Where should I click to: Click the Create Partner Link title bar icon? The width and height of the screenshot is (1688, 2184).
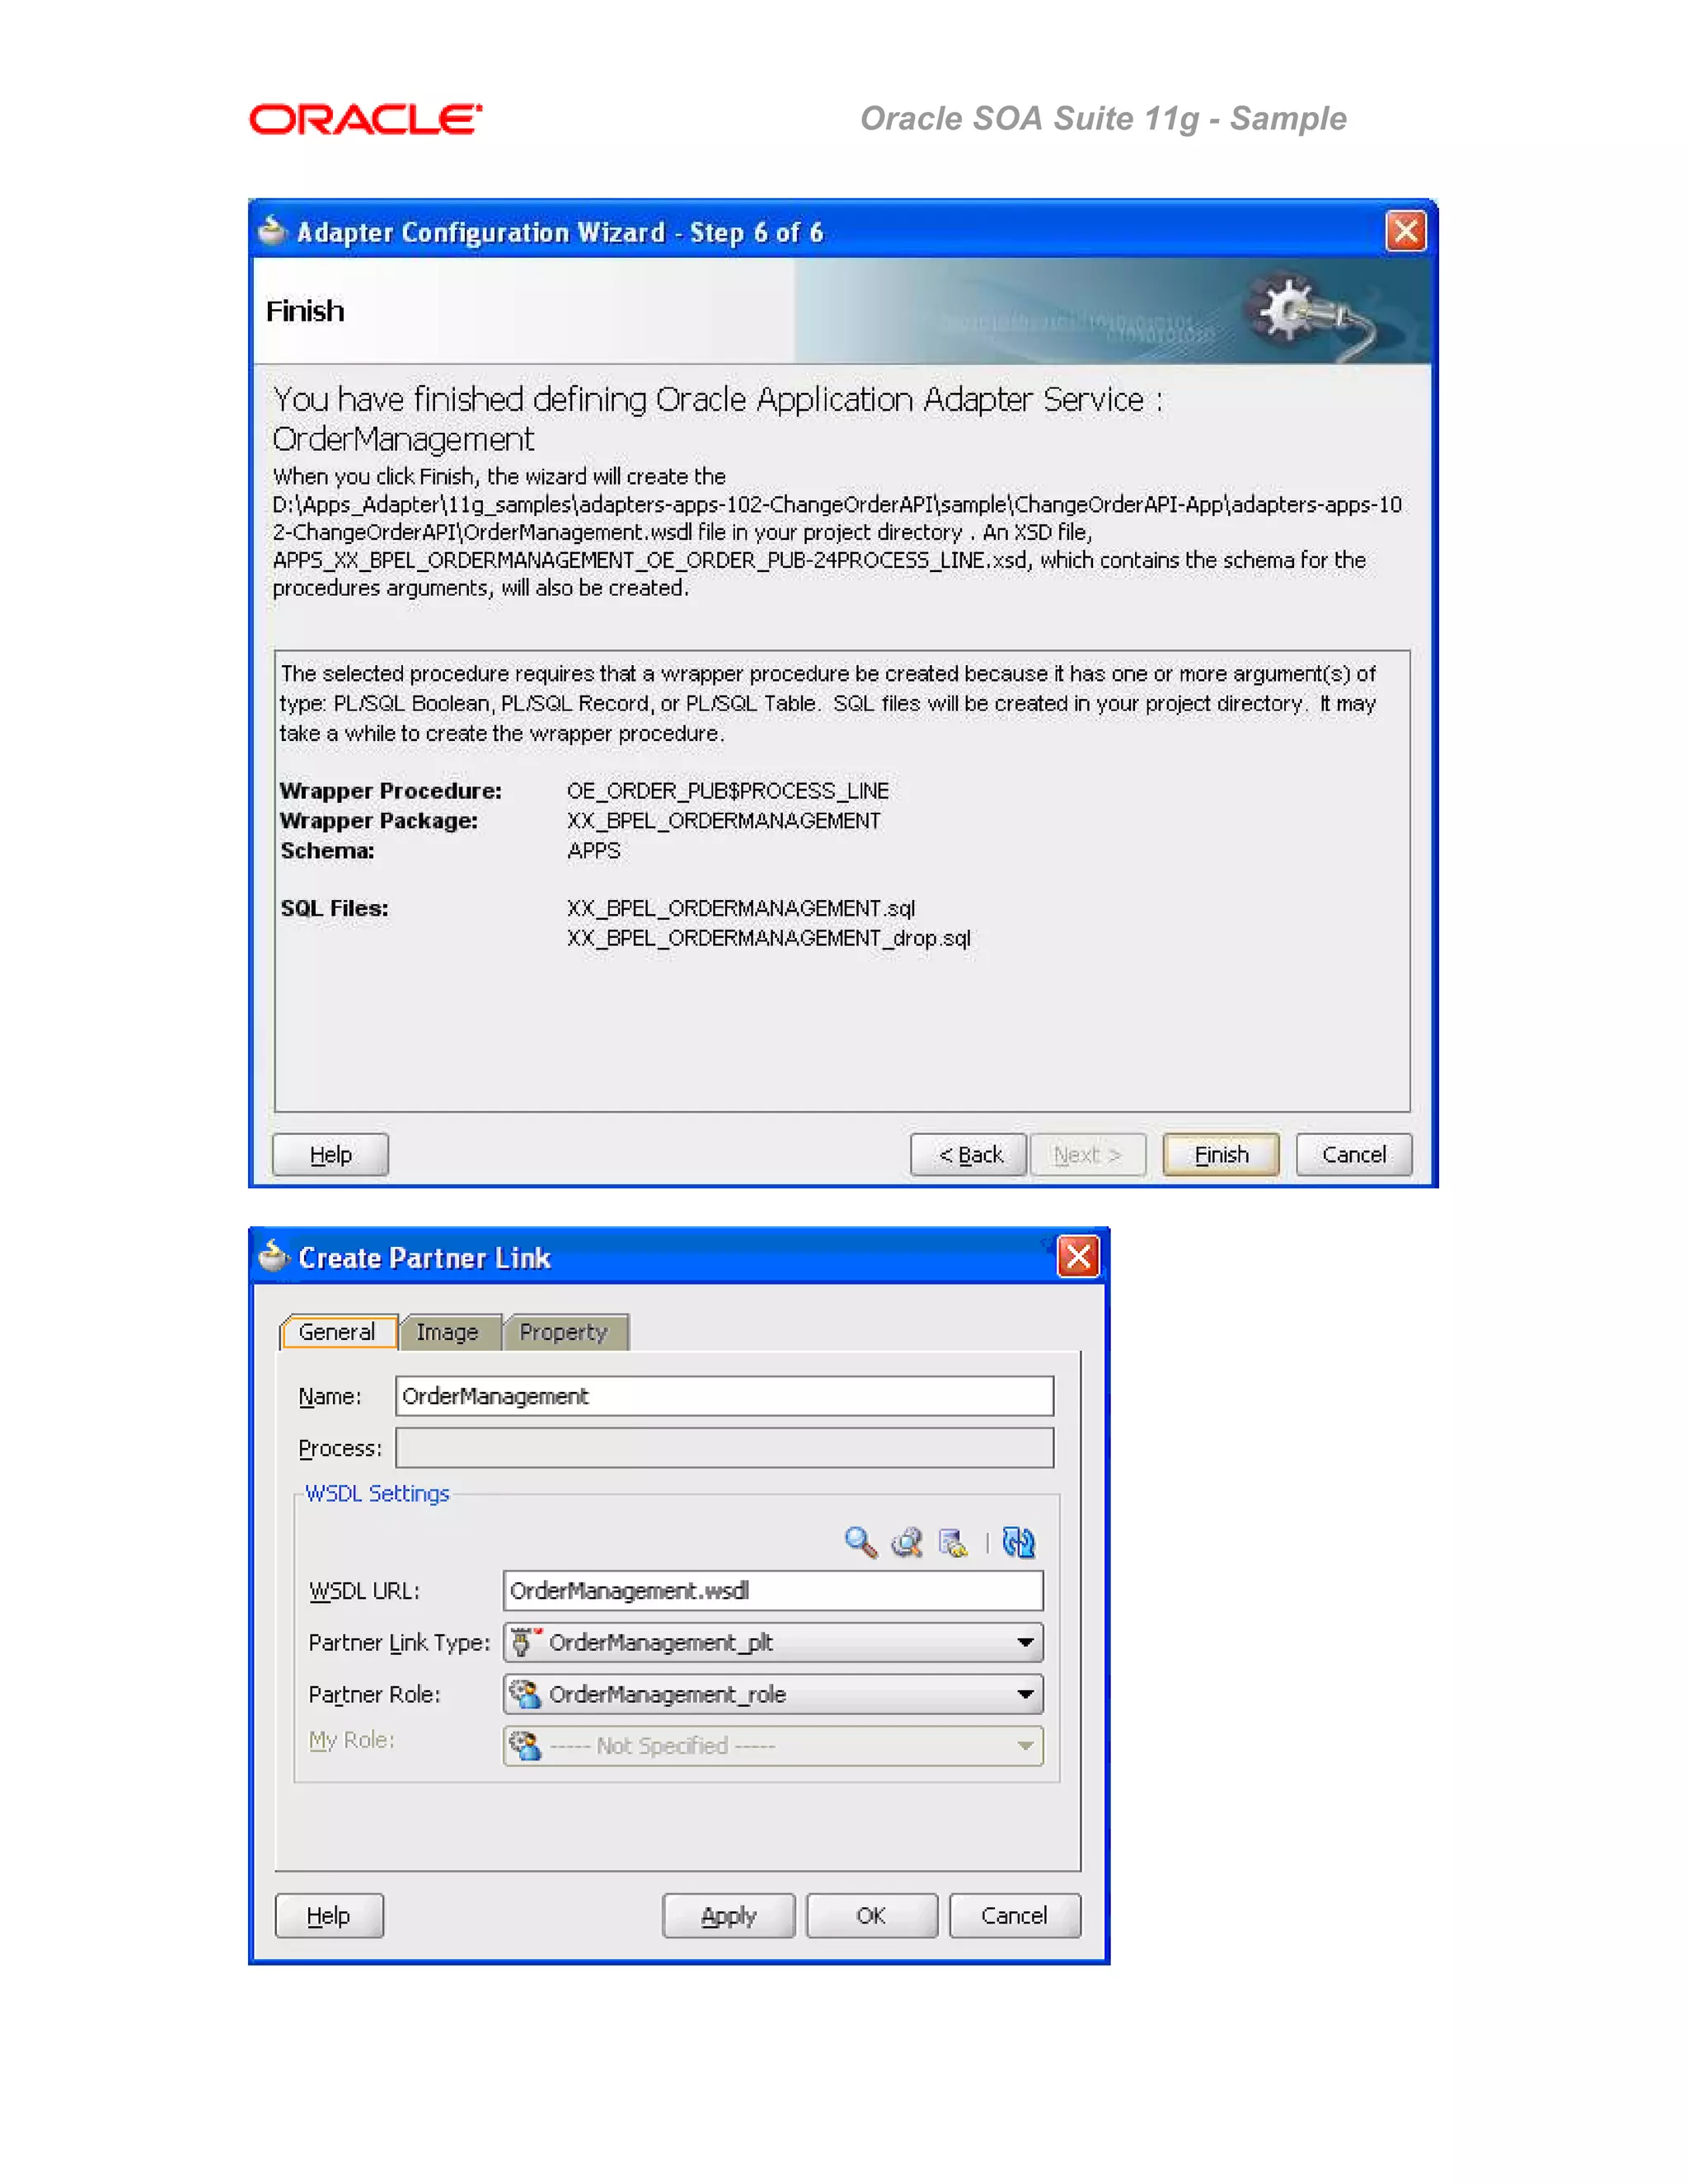pos(273,1256)
